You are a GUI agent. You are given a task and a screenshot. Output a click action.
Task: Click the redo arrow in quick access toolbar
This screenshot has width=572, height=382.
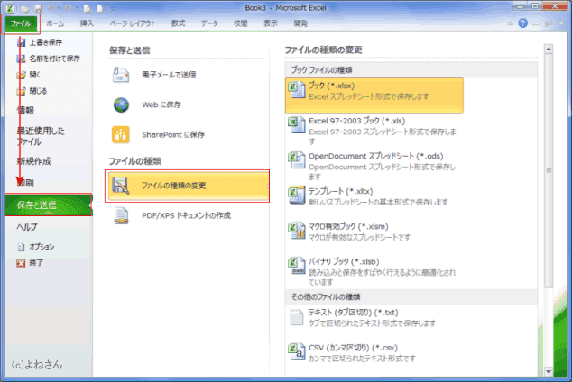69,7
